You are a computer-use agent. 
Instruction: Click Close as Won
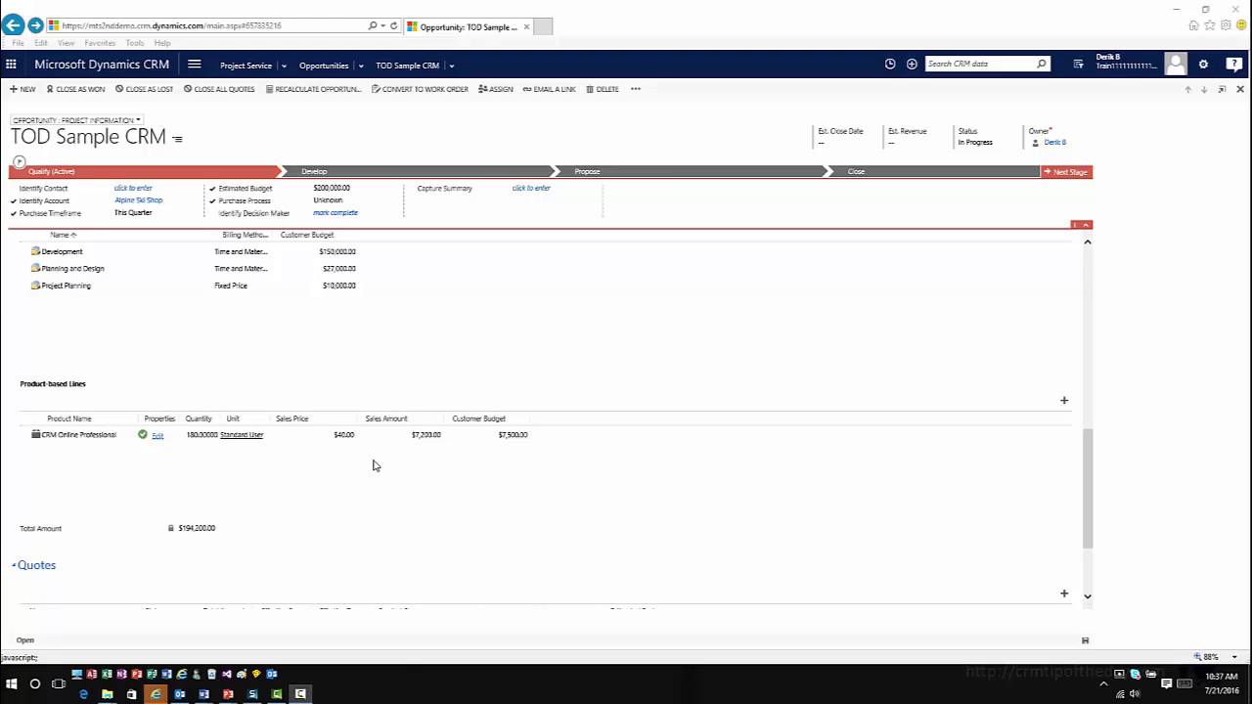pyautogui.click(x=75, y=89)
